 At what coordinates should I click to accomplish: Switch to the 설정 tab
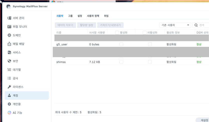pos(80,16)
